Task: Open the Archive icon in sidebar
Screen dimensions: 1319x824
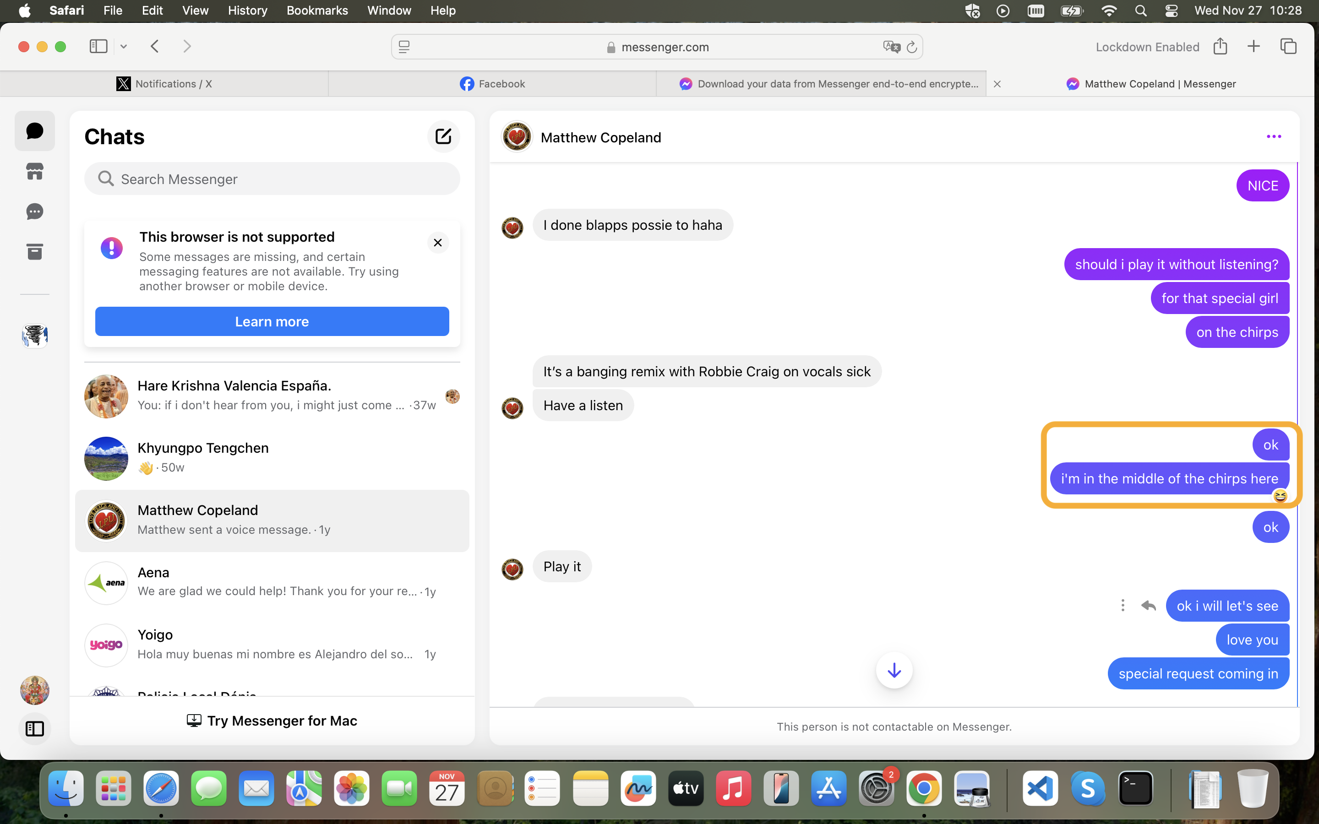Action: tap(35, 252)
